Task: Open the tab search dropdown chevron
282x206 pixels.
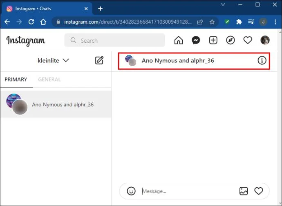Action: click(223, 4)
